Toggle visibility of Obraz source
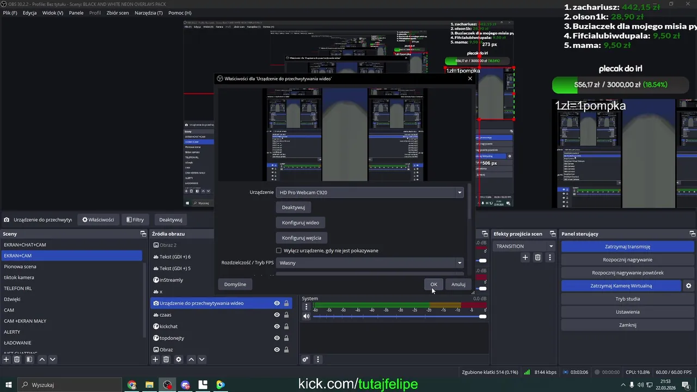 coord(277,350)
